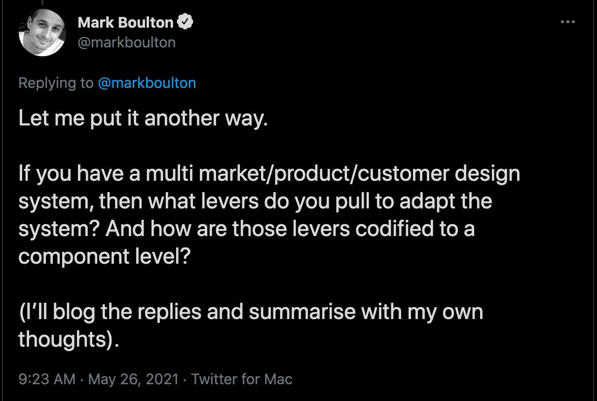
Task: Click the line "system, then what levers do you pull"
Action: [x=255, y=202]
